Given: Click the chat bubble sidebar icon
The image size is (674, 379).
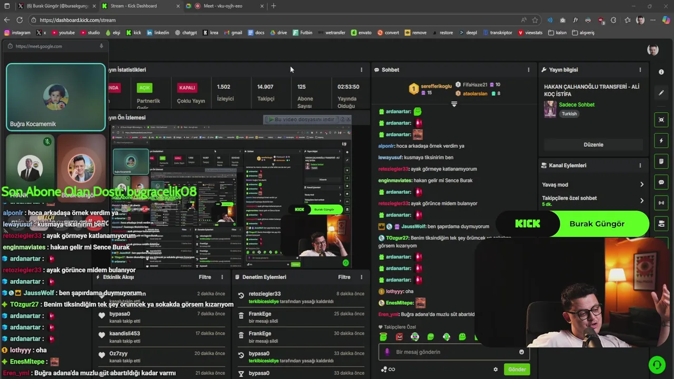Looking at the screenshot, I should 661,182.
